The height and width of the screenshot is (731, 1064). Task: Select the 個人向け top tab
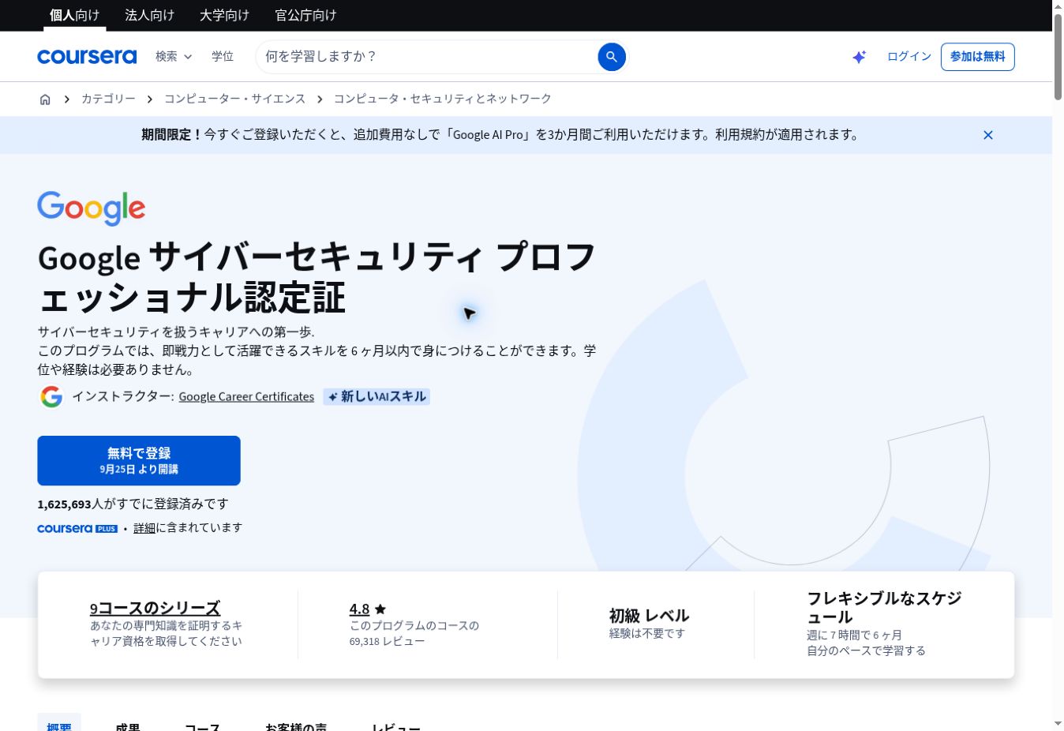coord(75,15)
